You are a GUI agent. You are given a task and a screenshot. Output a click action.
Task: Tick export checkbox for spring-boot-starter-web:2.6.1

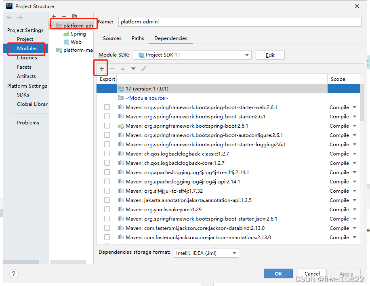coord(107,107)
